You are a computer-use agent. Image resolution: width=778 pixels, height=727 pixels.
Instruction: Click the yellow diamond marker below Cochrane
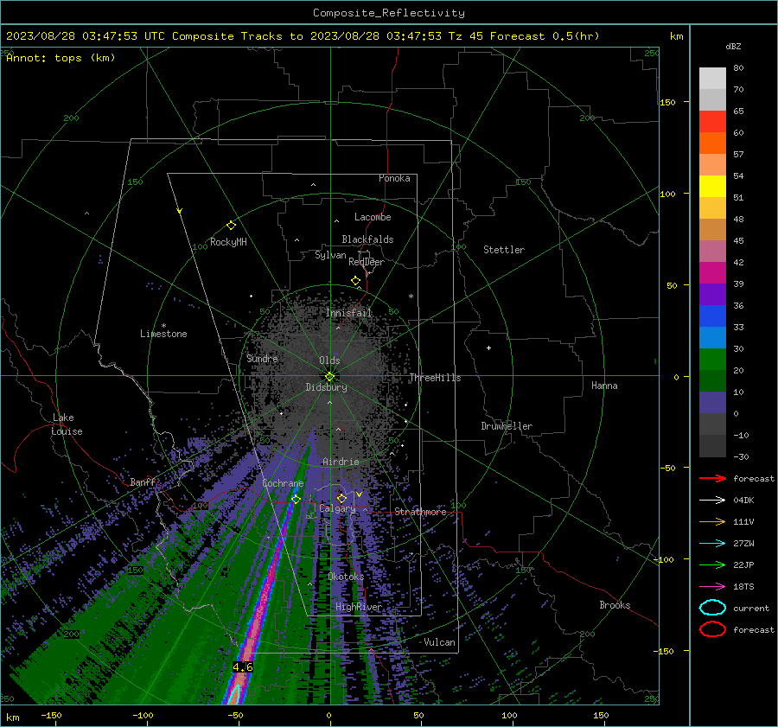297,499
